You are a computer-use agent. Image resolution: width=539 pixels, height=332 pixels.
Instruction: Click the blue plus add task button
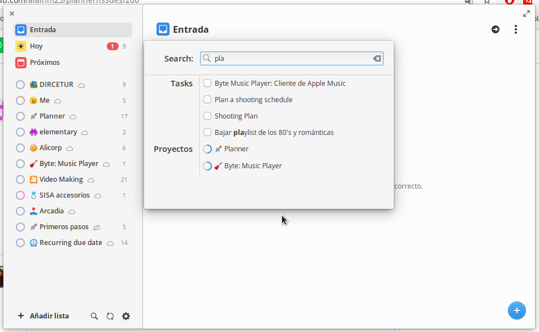coord(516,311)
